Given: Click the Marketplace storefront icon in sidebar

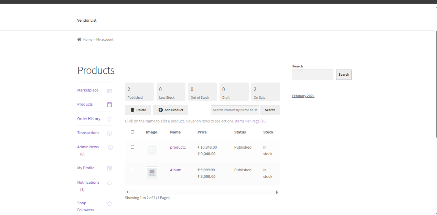Looking at the screenshot, I should click(x=109, y=90).
